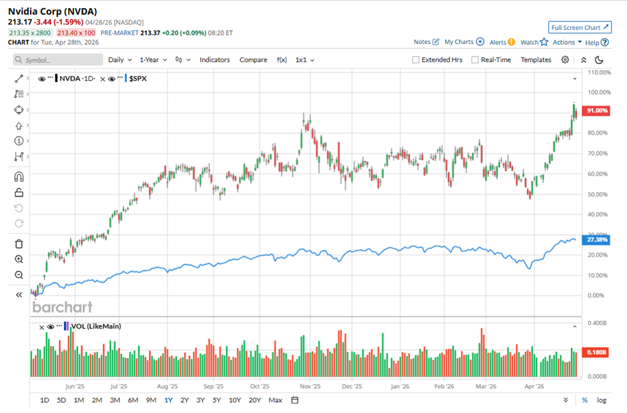The height and width of the screenshot is (413, 627).
Task: Click the Full Screen Chart button
Action: pyautogui.click(x=580, y=27)
